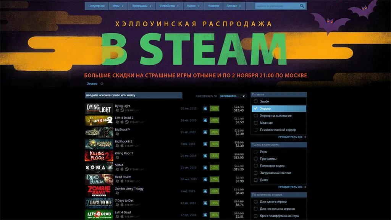The width and height of the screenshot is (391, 220).
Task: Click Windows platform icon under BioShock™ title
Action: pos(117,134)
